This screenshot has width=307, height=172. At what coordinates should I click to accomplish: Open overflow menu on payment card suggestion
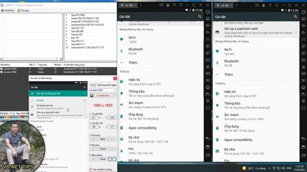point(296,32)
